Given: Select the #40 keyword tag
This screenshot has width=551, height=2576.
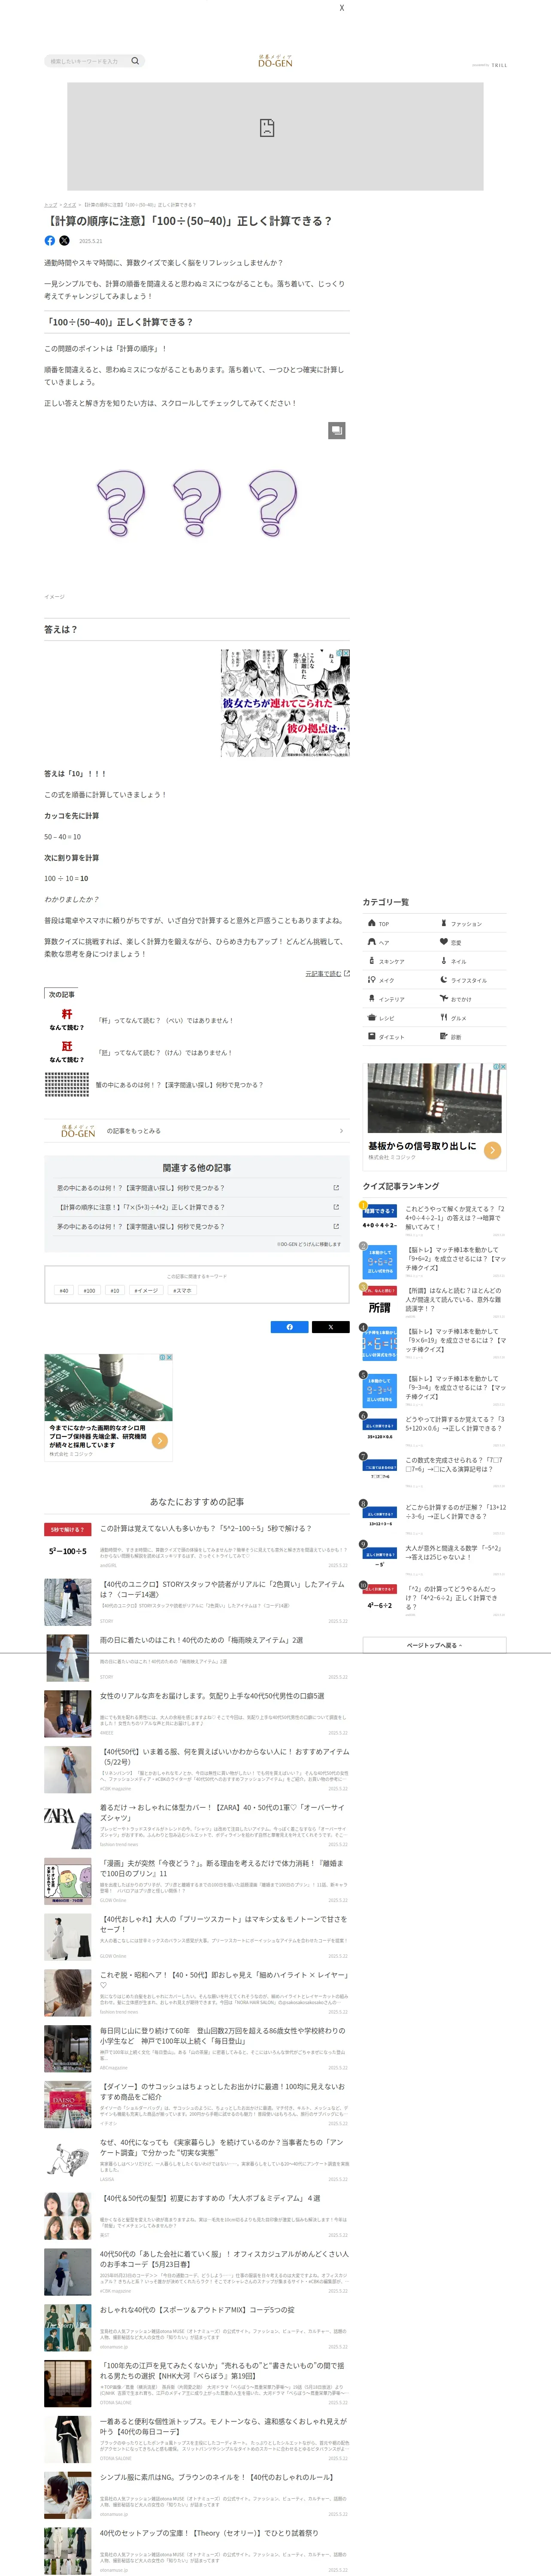Looking at the screenshot, I should [64, 1291].
